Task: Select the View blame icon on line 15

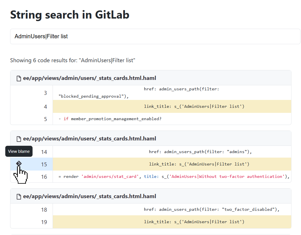Action: click(x=19, y=164)
